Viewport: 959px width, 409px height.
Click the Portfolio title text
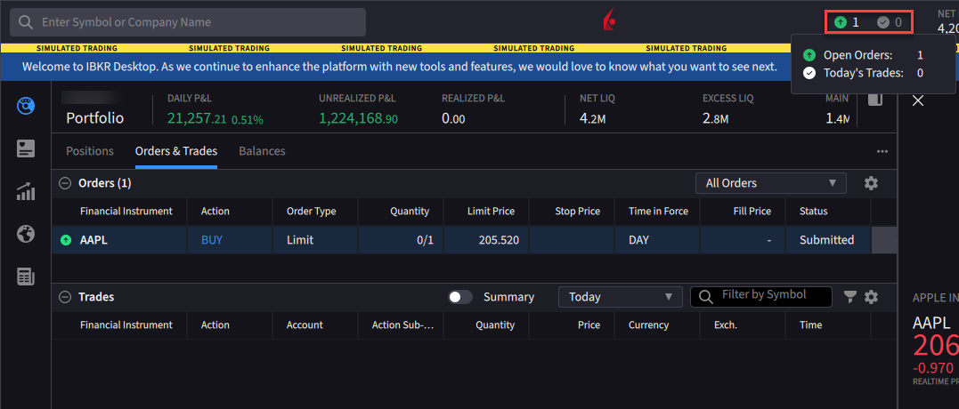(94, 118)
